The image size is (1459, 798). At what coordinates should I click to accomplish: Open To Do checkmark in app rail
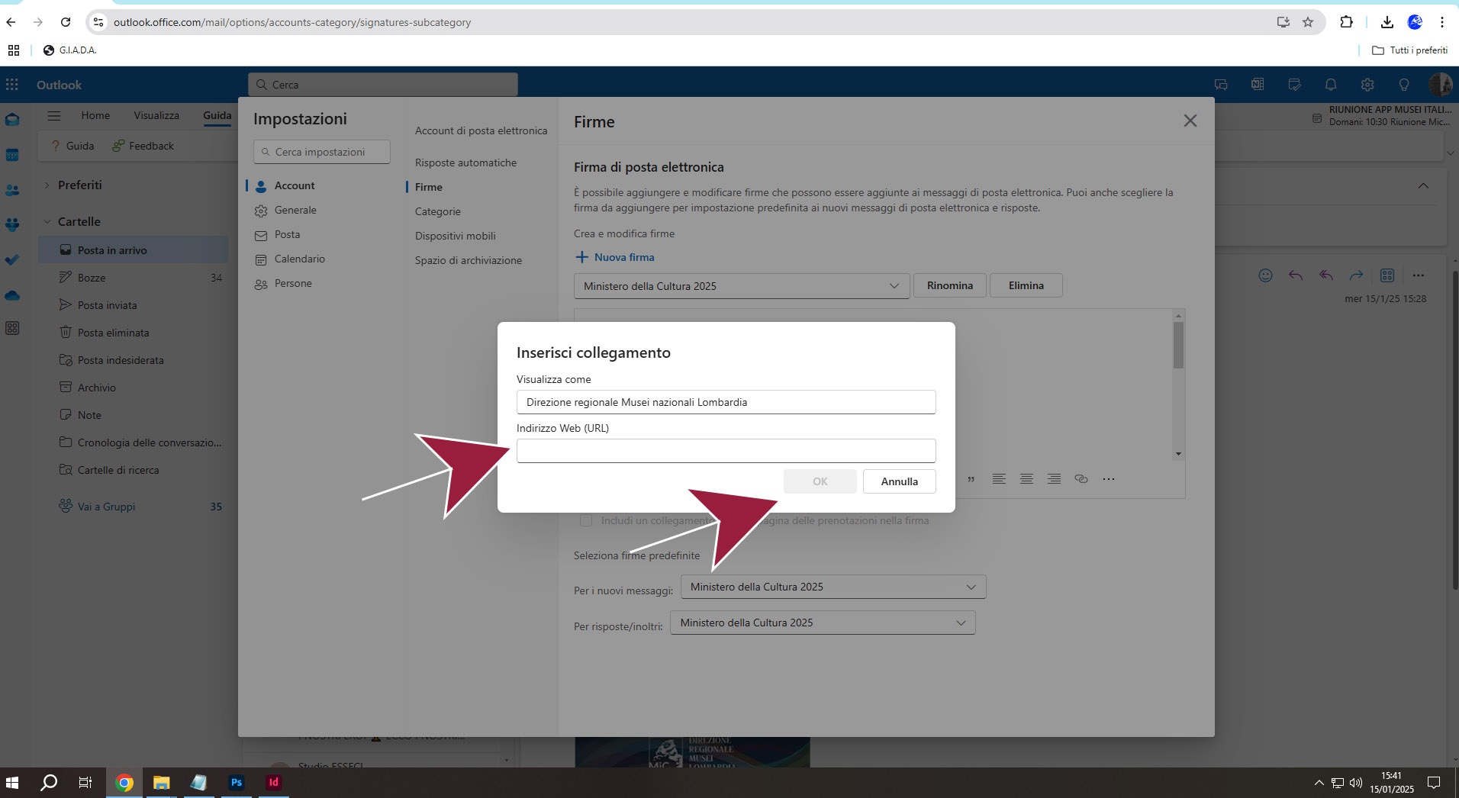click(12, 260)
